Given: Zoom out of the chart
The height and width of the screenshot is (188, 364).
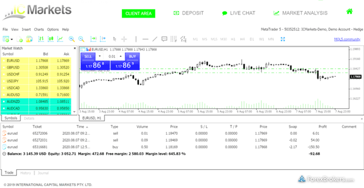Looking at the screenshot, I should (x=81, y=39).
